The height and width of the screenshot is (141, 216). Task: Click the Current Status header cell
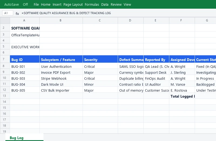pos(205,59)
